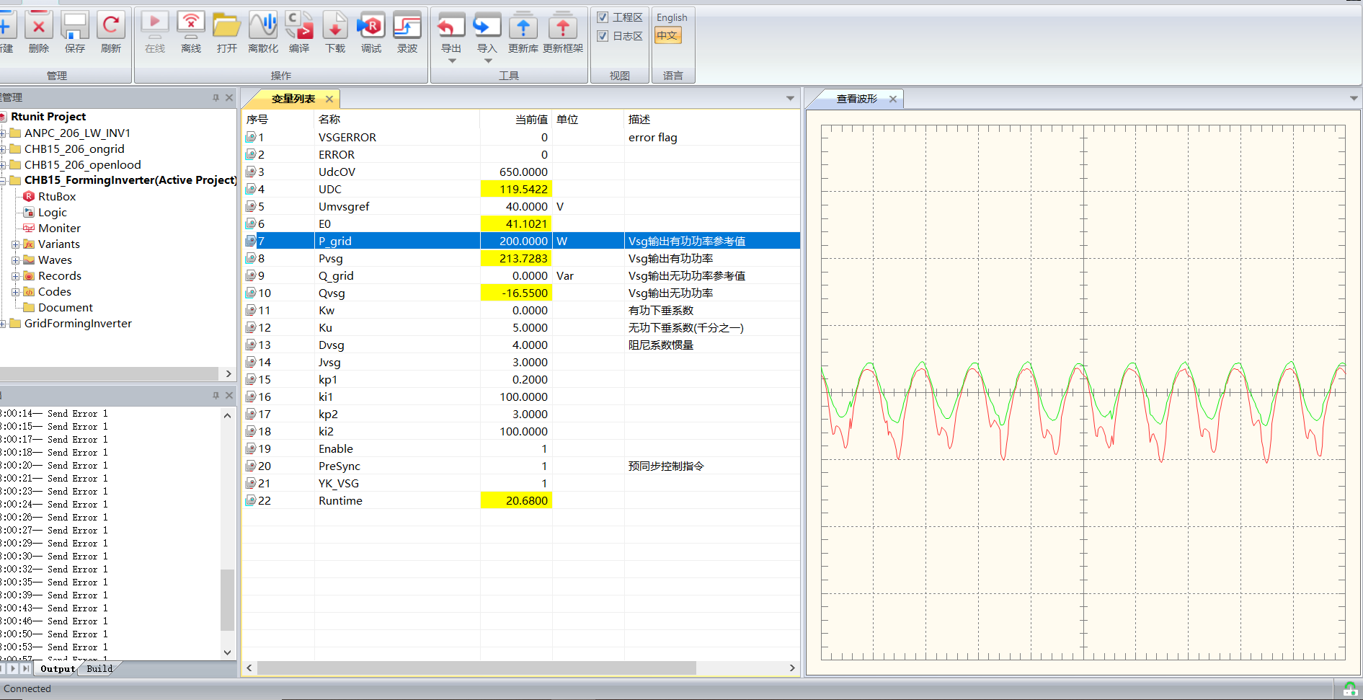Click the UDC current value 119.5422
The height and width of the screenshot is (700, 1363).
pos(516,189)
